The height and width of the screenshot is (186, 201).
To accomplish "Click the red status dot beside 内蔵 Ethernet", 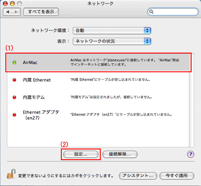I will point(14,80).
